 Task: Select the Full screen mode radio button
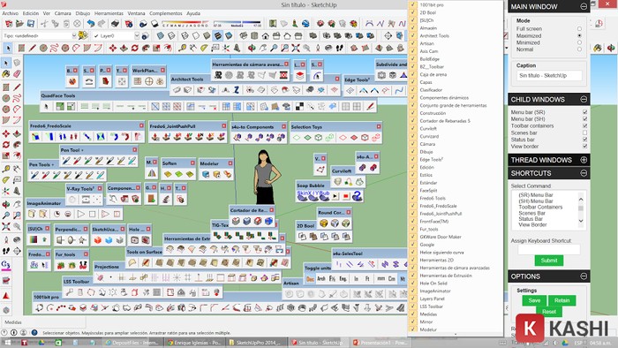pyautogui.click(x=579, y=29)
